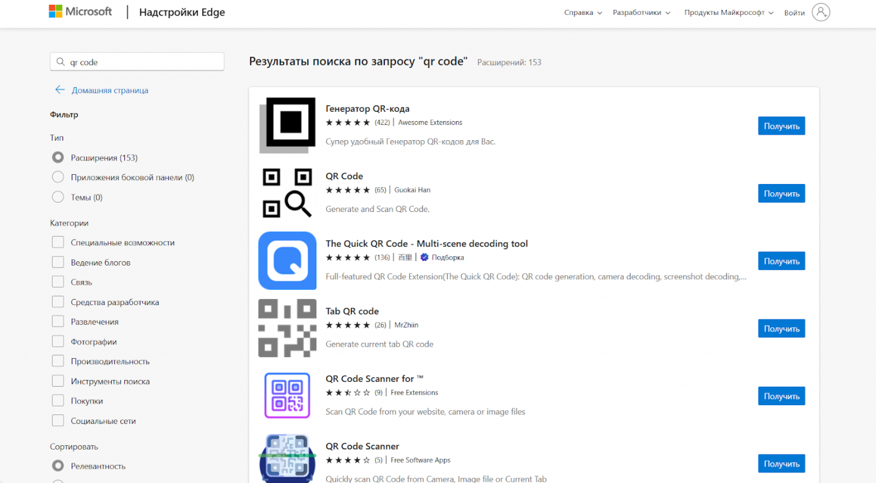Open the QR Code Scanner green-line icon

287,458
